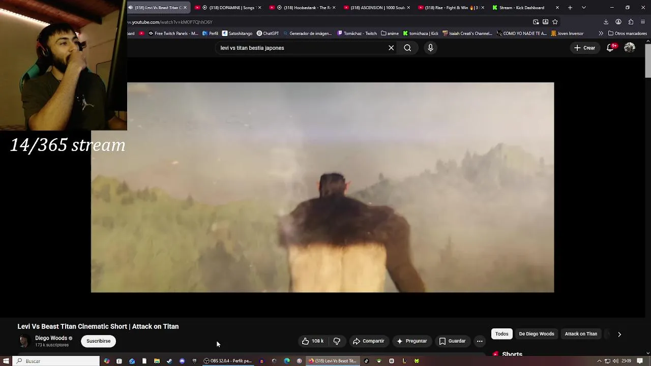Select the Attack on Titan chip

(x=581, y=334)
